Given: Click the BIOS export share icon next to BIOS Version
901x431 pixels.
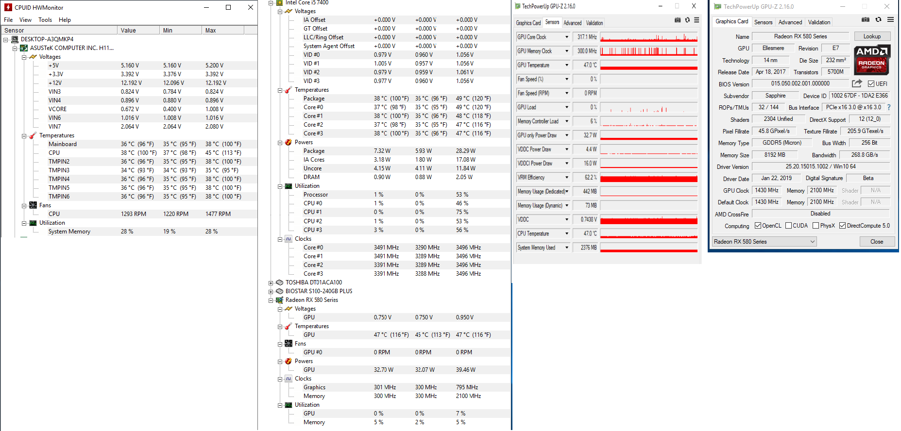Looking at the screenshot, I should [x=857, y=83].
